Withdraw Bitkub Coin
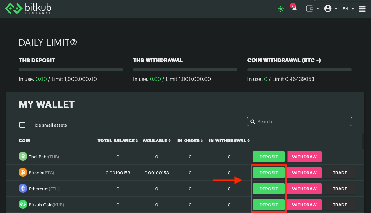The width and height of the screenshot is (371, 213). (x=304, y=205)
